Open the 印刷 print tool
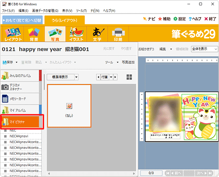219x177 pixels. pyautogui.click(x=118, y=34)
